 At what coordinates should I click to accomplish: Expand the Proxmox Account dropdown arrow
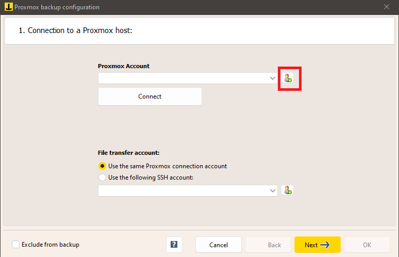[273, 78]
